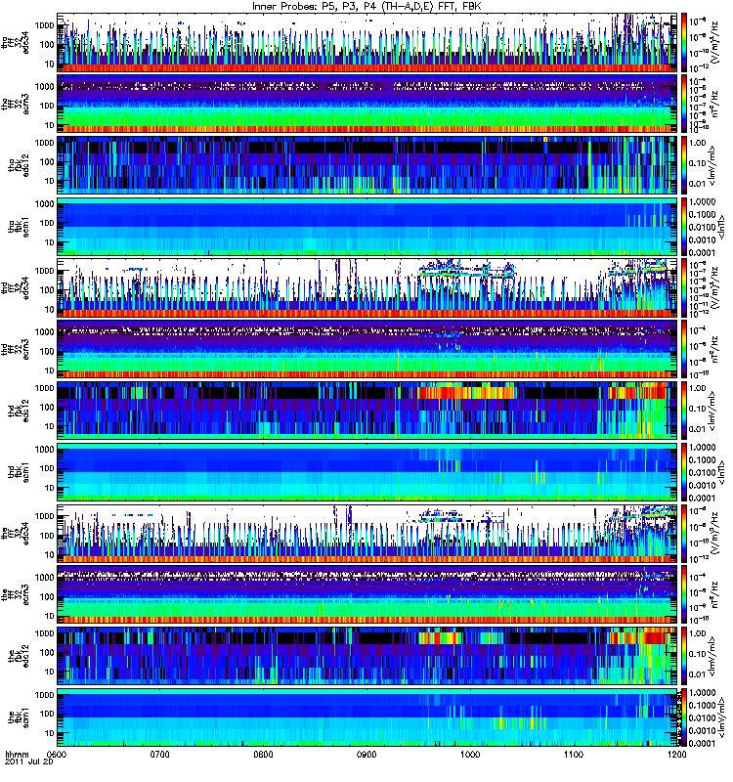Click the color bar of the top tha edc34 panel
This screenshot has height=782, width=733.
(x=684, y=43)
